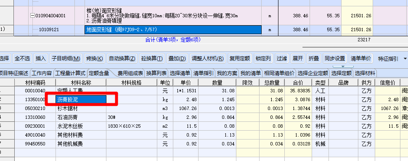This screenshot has width=408, height=161.
Task: Open the 选择清单 tab
Action: 180,73
